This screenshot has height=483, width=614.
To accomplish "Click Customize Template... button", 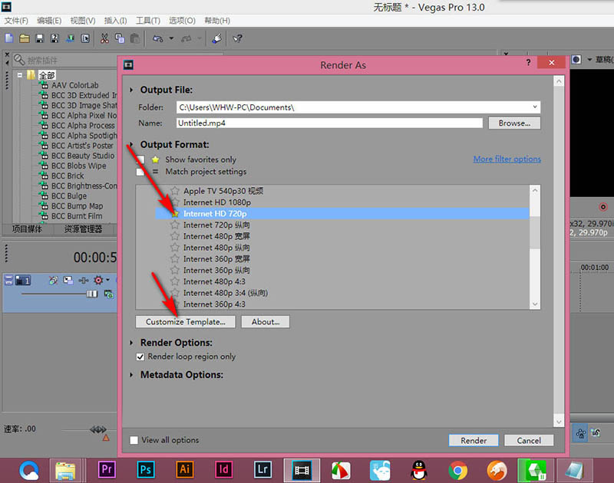I will [186, 322].
